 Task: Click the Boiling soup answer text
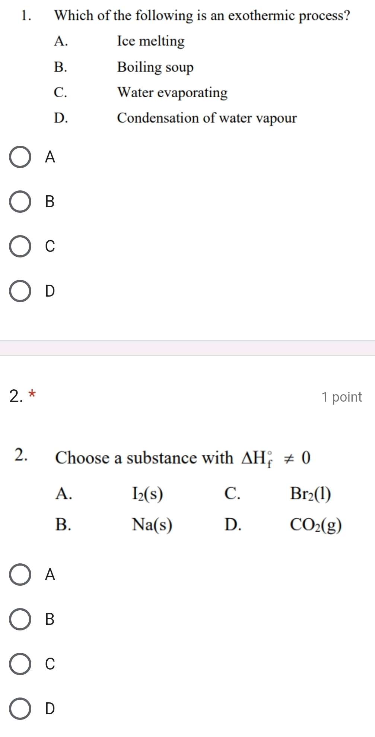(x=155, y=67)
